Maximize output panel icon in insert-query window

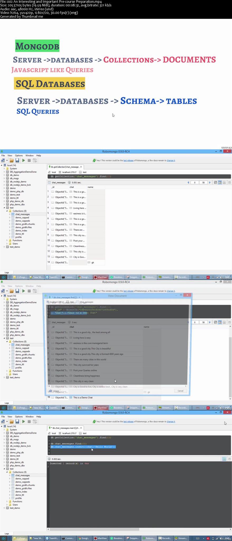229,459
